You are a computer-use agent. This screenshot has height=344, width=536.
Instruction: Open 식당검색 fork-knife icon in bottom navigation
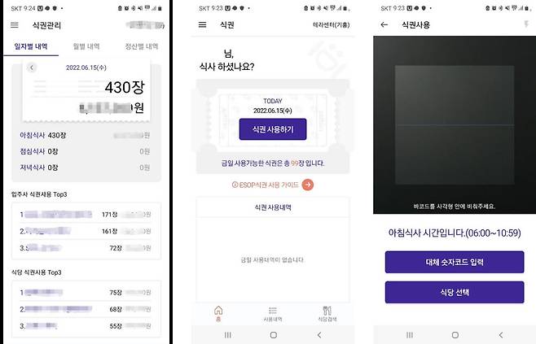click(x=327, y=314)
